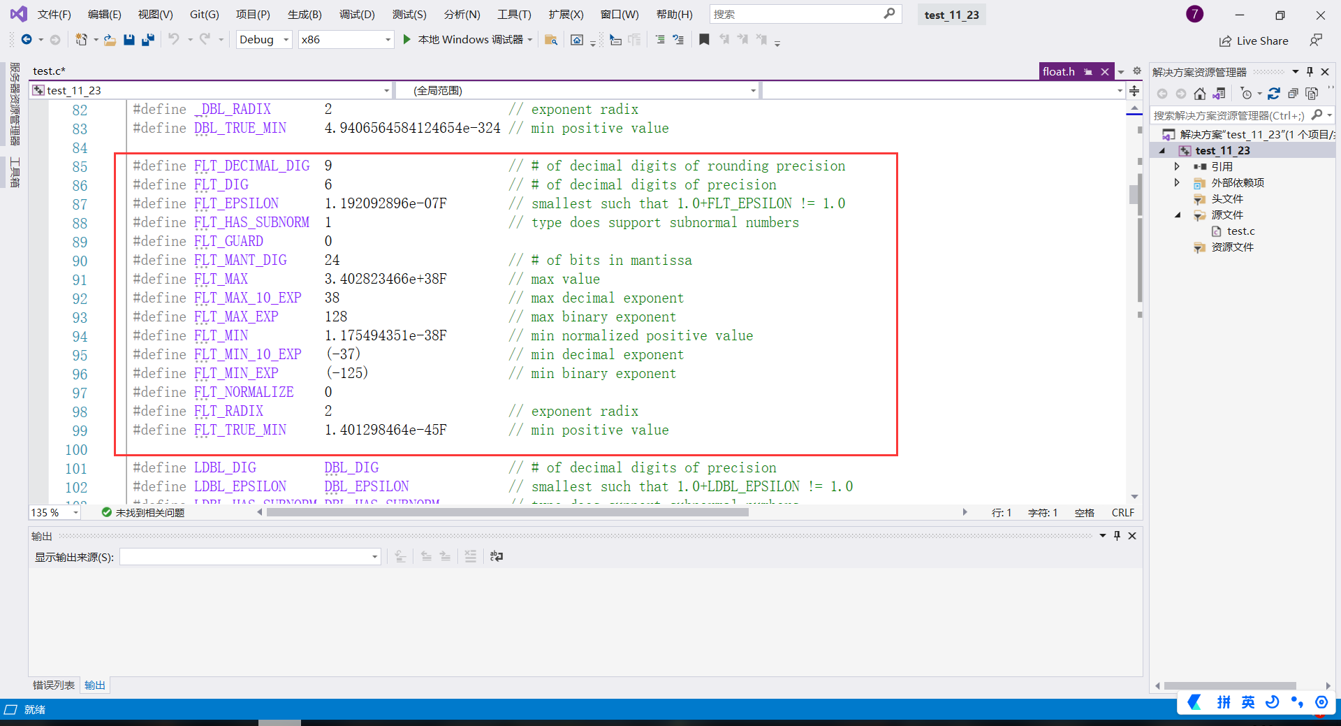Screen dimensions: 1341x726
Task: Click the 未找到相关问题 status indicator
Action: coord(143,513)
